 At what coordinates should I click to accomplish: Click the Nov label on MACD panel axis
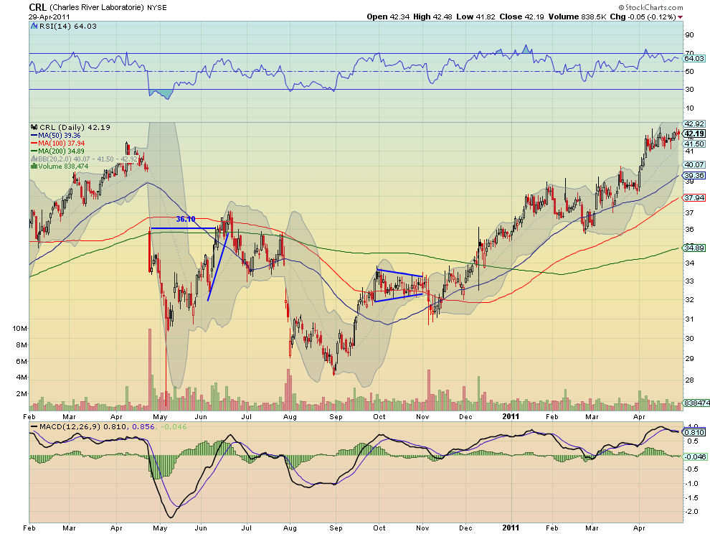422,528
